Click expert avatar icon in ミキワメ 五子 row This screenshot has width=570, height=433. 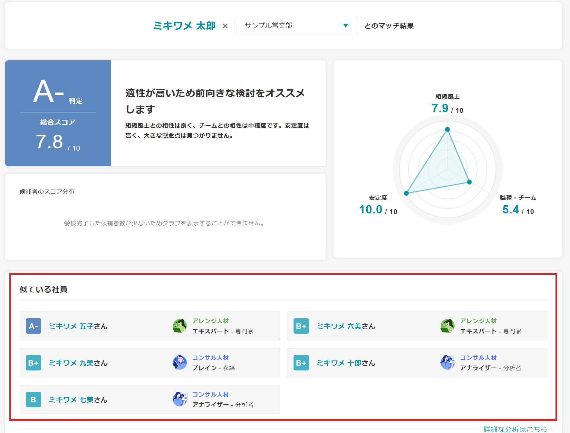tap(180, 326)
